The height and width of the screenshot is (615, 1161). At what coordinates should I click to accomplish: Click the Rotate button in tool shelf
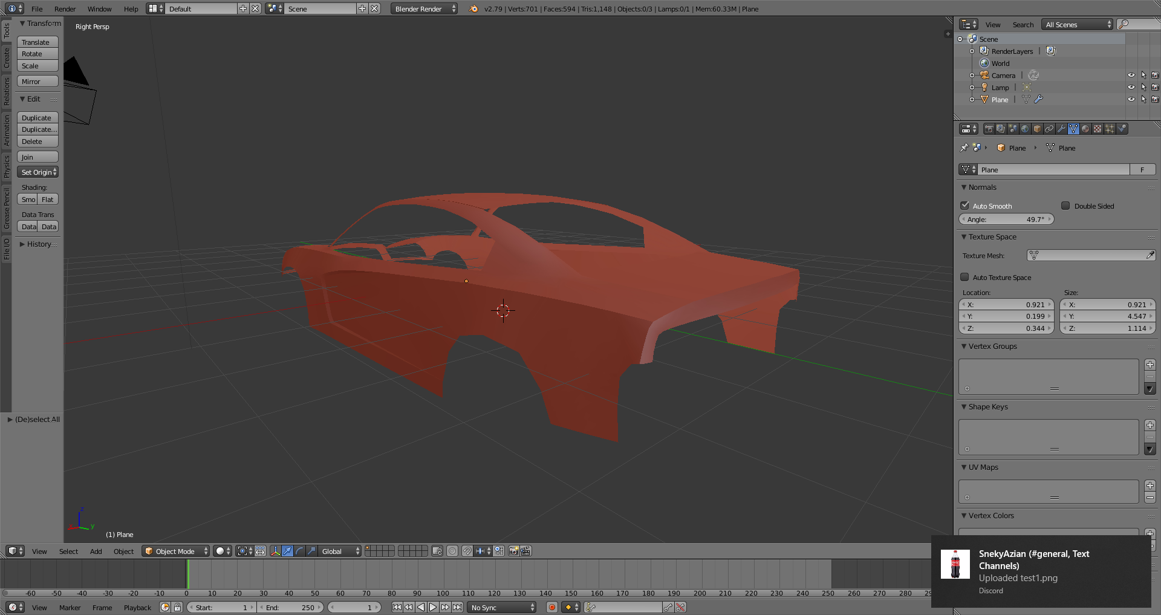37,54
